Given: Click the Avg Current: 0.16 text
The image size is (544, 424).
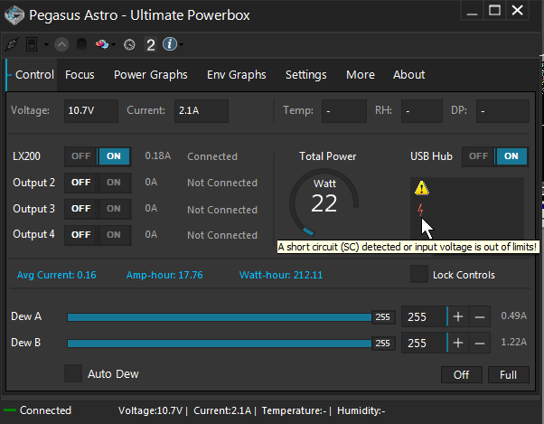Looking at the screenshot, I should coord(57,275).
